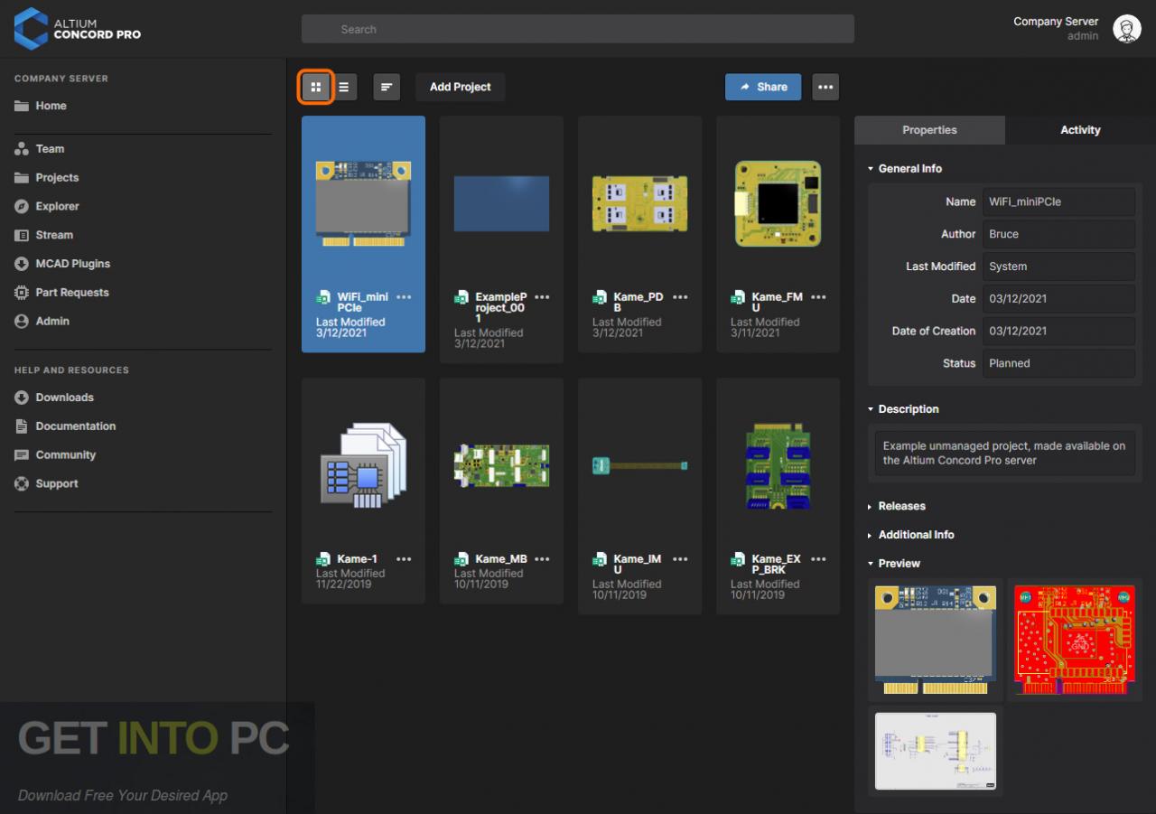Collapse the General Info section
This screenshot has width=1156, height=814.
tap(905, 169)
